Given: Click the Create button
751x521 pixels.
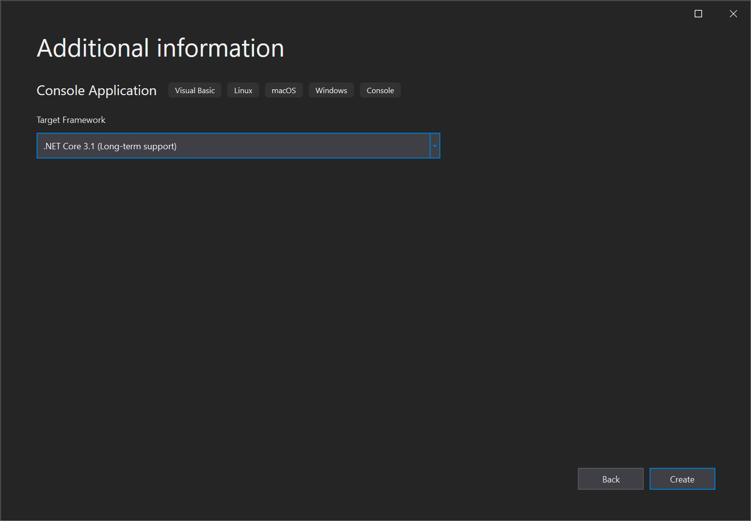Looking at the screenshot, I should (682, 479).
